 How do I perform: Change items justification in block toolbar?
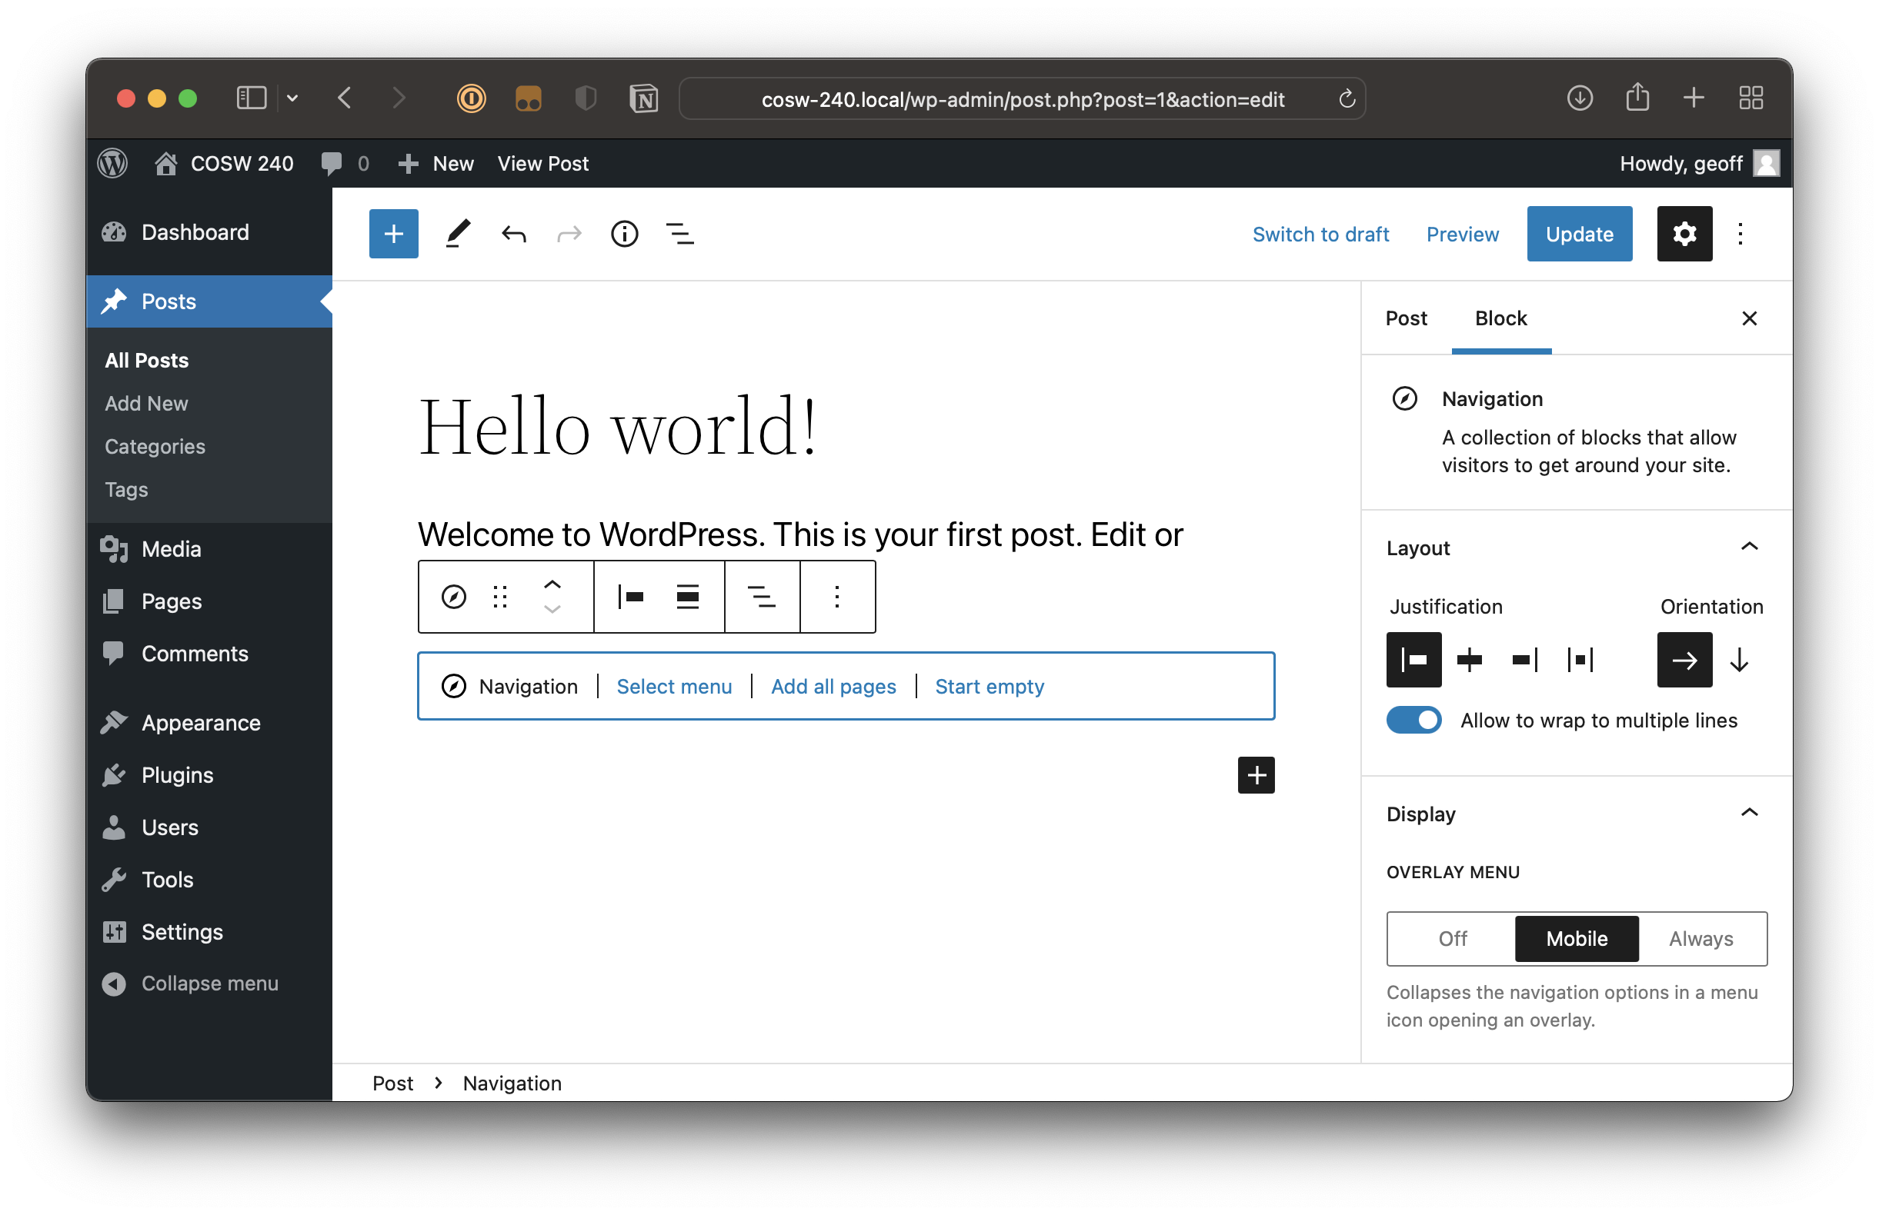click(x=631, y=597)
